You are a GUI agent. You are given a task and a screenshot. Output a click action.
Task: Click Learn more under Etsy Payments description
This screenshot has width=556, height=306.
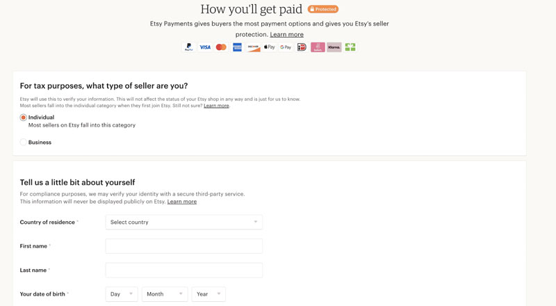point(286,35)
